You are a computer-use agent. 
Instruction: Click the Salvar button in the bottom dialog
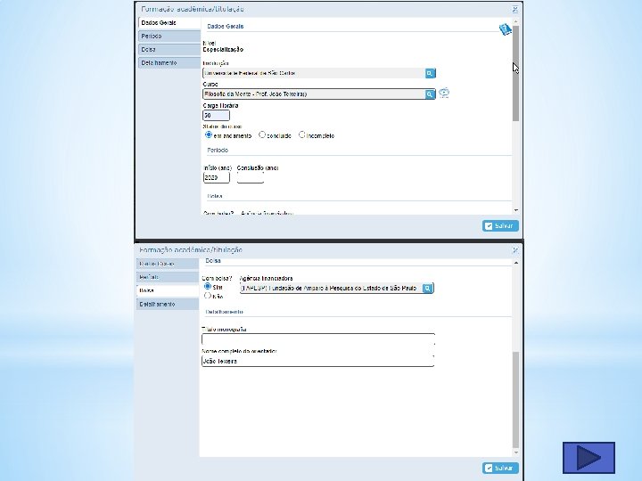coord(500,468)
